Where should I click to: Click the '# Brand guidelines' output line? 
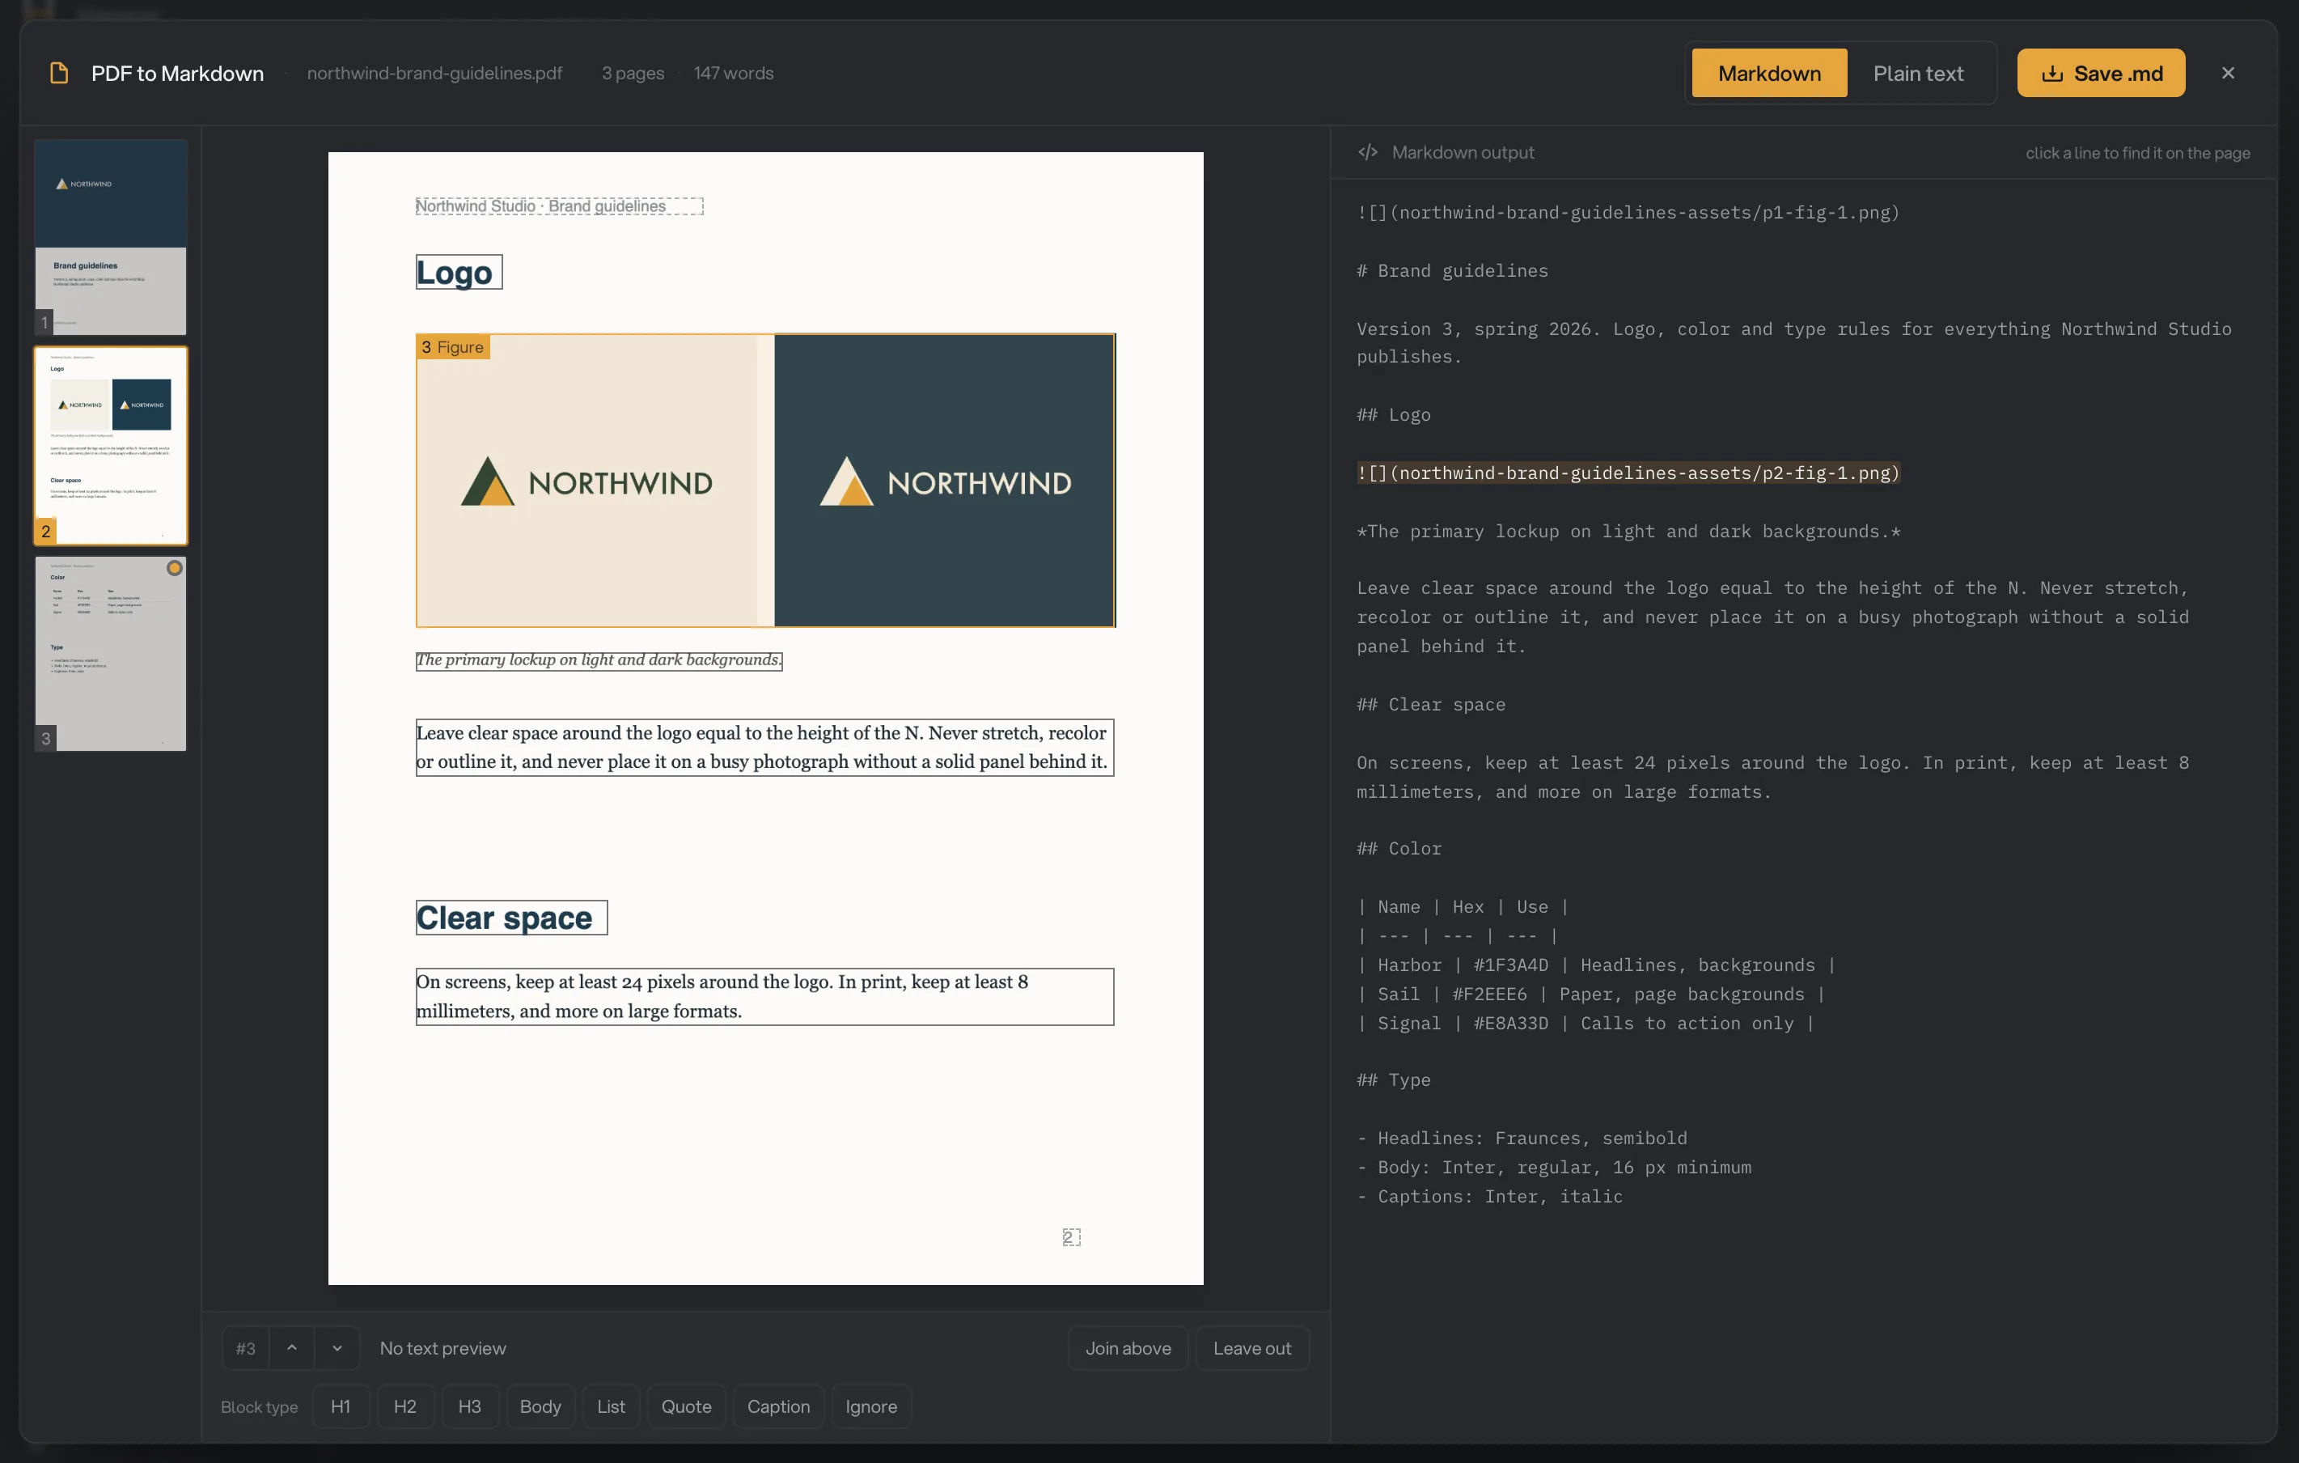click(x=1452, y=271)
